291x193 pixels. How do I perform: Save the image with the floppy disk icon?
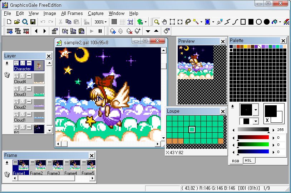(33, 22)
